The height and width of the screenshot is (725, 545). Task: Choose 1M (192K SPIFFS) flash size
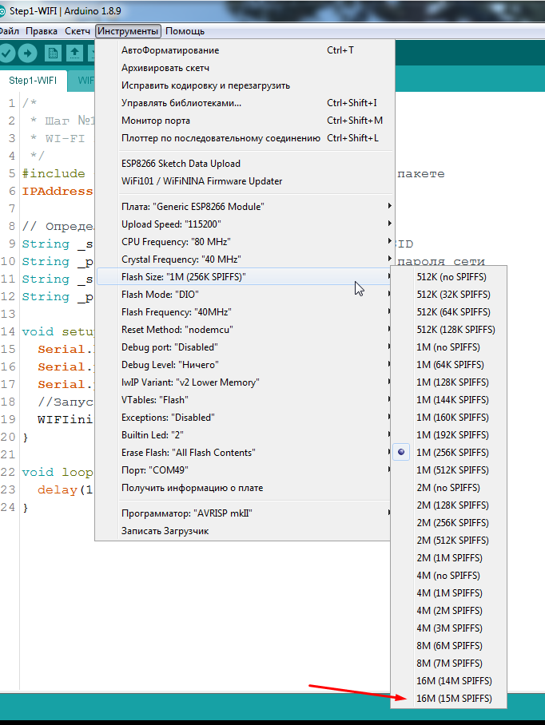tap(449, 435)
